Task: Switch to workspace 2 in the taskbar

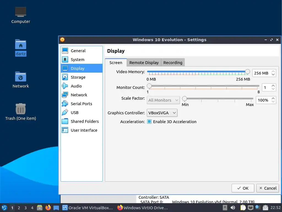Action: (x=19, y=208)
